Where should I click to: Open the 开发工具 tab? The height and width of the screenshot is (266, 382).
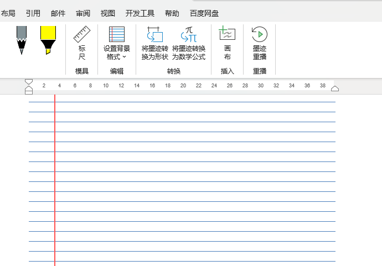[x=140, y=13]
